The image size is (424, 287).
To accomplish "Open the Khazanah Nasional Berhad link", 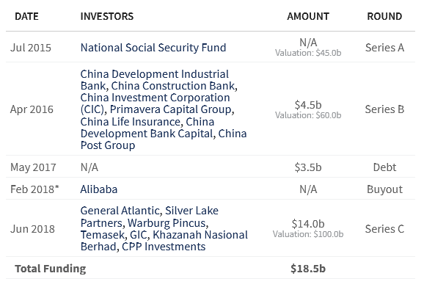I will 200,235.
